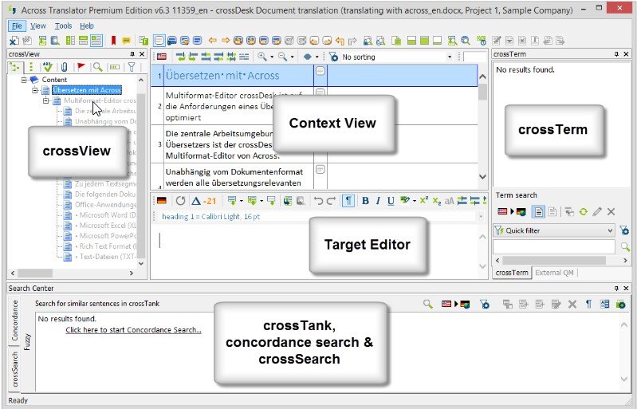Pin the crossTerm panel
The width and height of the screenshot is (637, 409).
coord(617,54)
